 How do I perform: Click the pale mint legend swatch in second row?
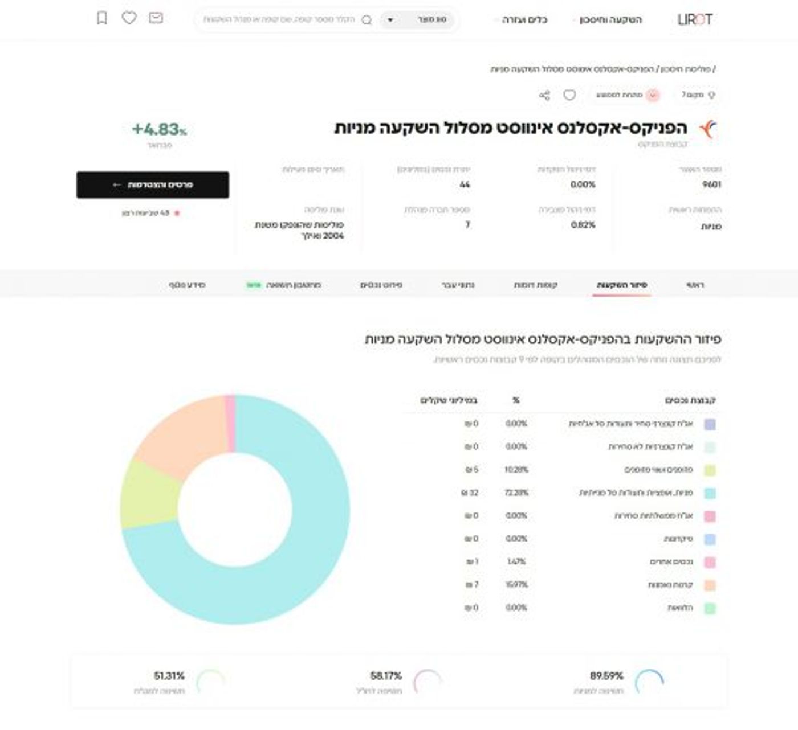[710, 447]
